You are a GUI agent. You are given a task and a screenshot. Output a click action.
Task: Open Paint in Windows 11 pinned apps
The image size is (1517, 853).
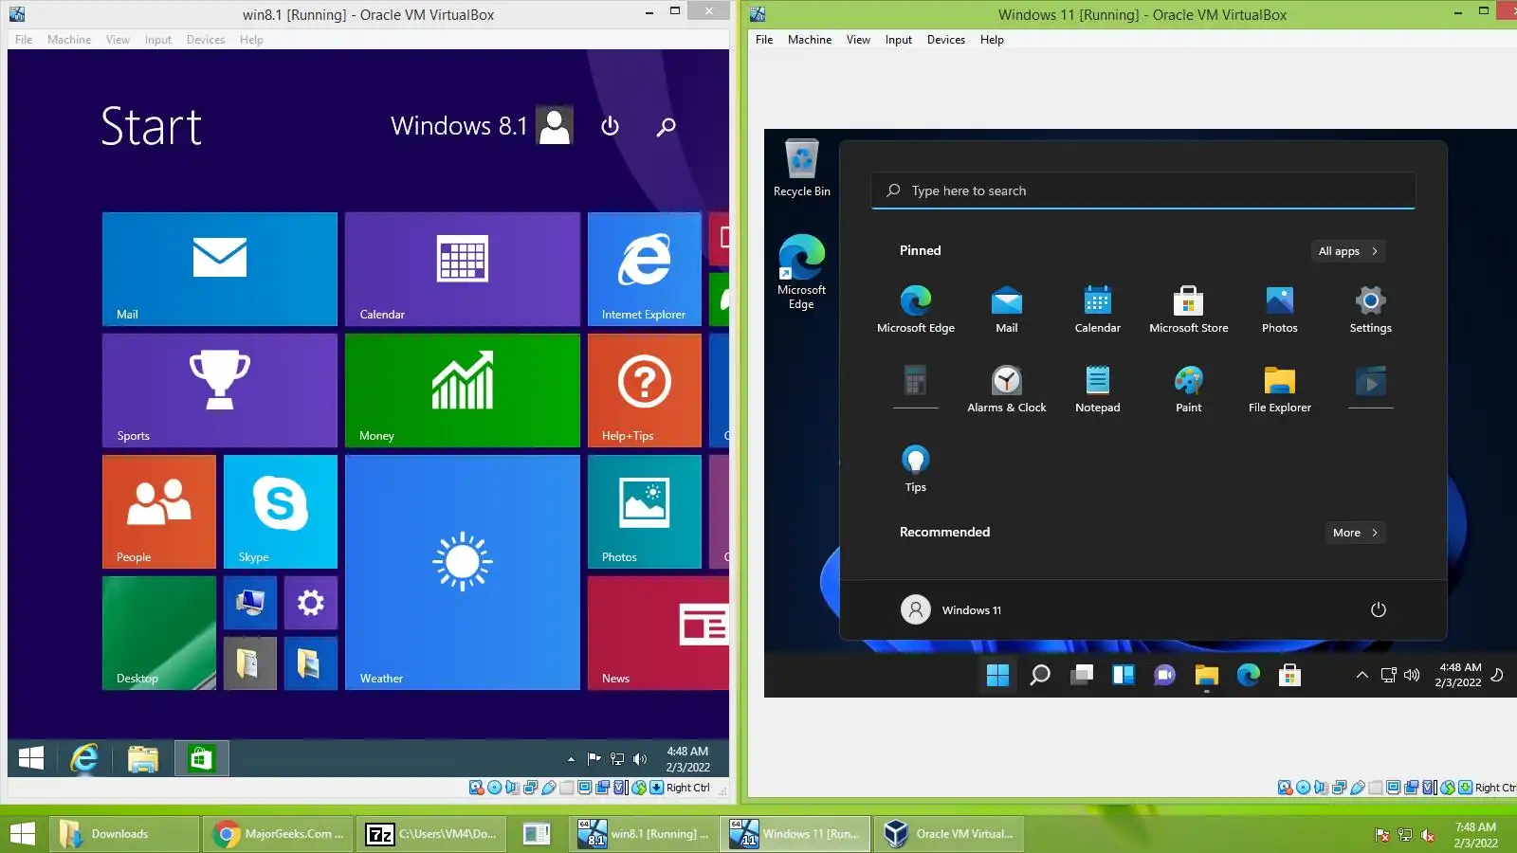pos(1189,390)
